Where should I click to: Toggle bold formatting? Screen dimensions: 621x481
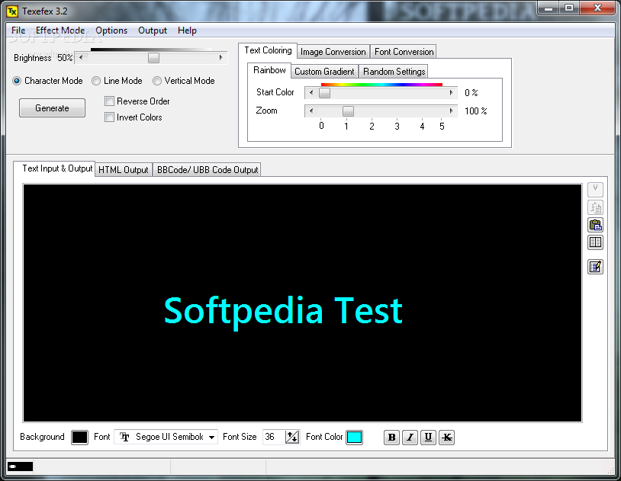(391, 438)
